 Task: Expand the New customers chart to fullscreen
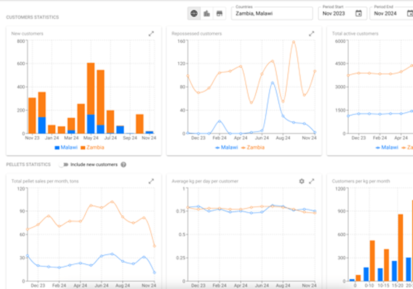pyautogui.click(x=151, y=34)
